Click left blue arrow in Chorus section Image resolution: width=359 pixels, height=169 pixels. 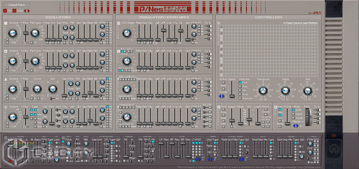(x=209, y=159)
